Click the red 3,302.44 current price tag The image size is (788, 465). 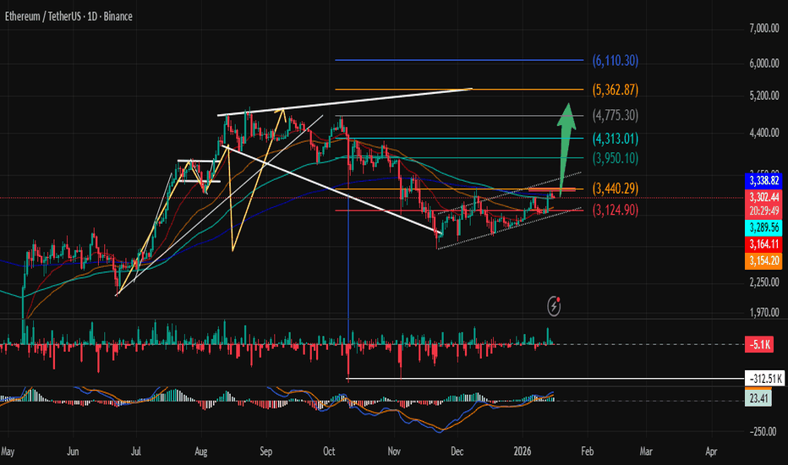pos(764,196)
